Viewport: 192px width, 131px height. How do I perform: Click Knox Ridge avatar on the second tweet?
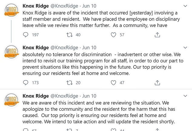[11, 52]
